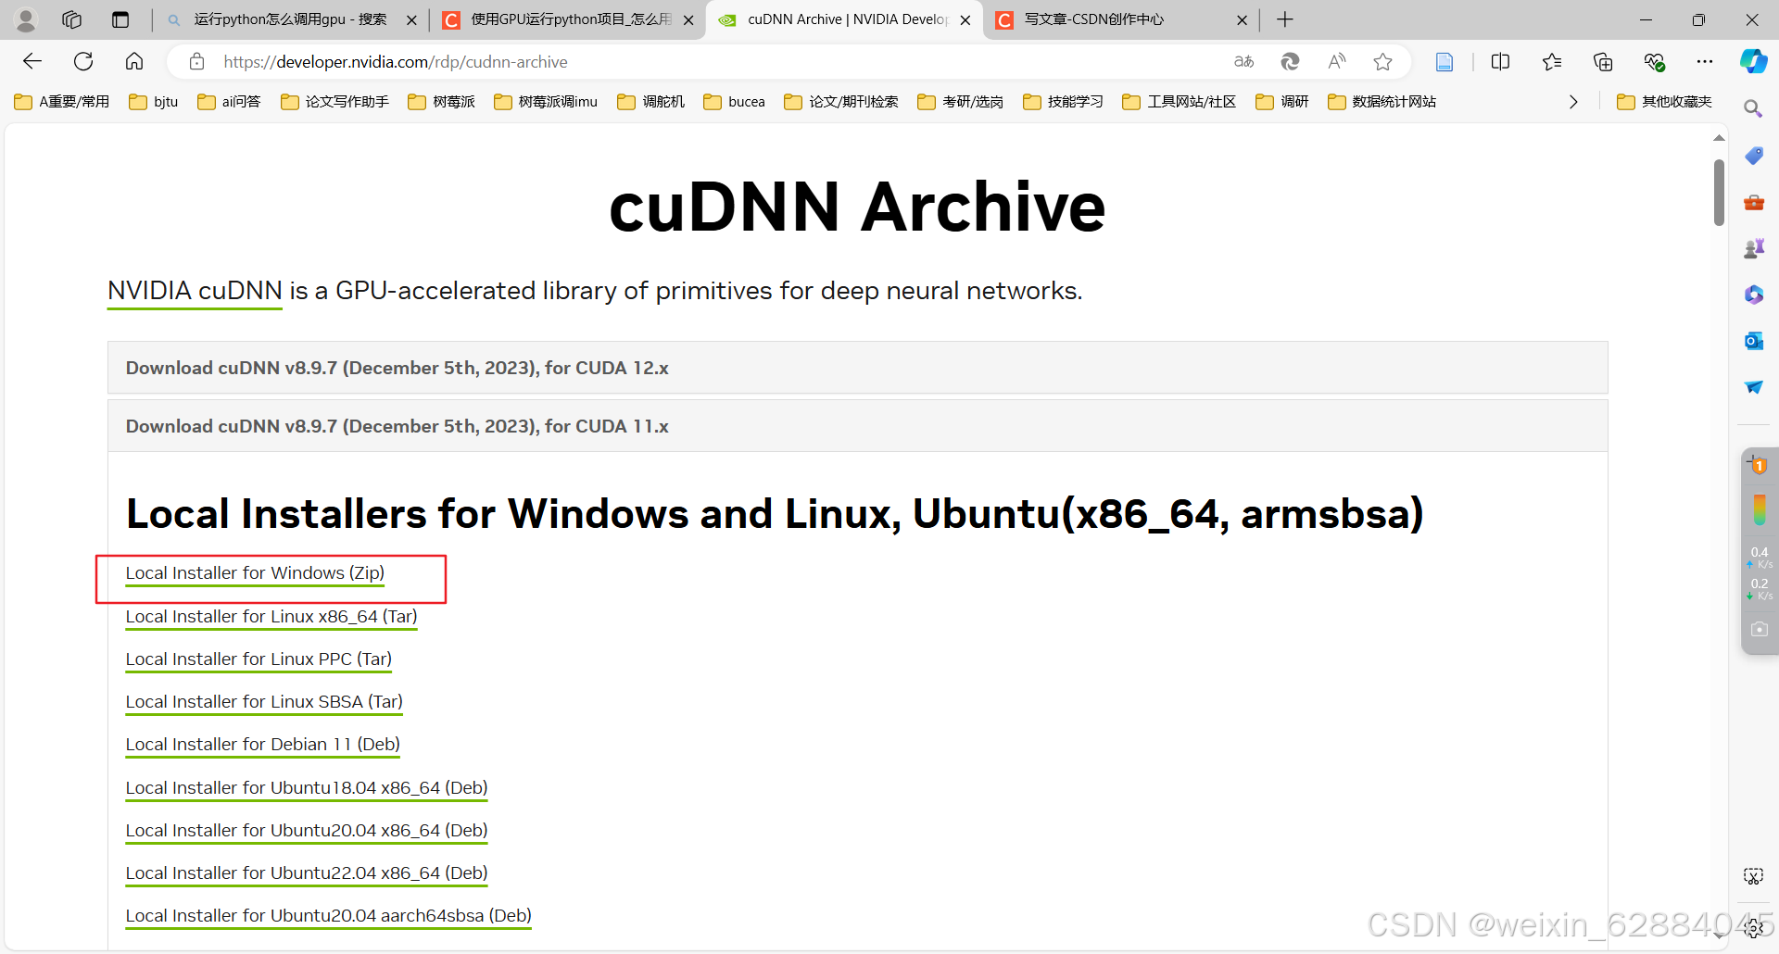The width and height of the screenshot is (1779, 954).
Task: Open Microsoft 365 sidebar icon
Action: [x=1754, y=295]
